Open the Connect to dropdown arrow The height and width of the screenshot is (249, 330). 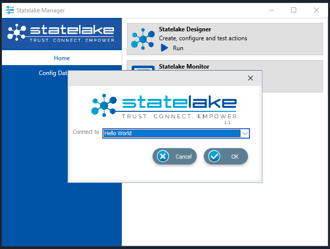click(x=245, y=133)
